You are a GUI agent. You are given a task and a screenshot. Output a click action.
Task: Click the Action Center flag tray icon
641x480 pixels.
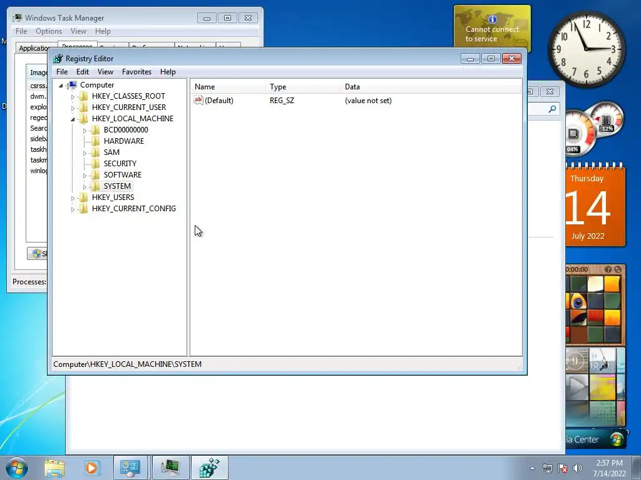coord(563,468)
